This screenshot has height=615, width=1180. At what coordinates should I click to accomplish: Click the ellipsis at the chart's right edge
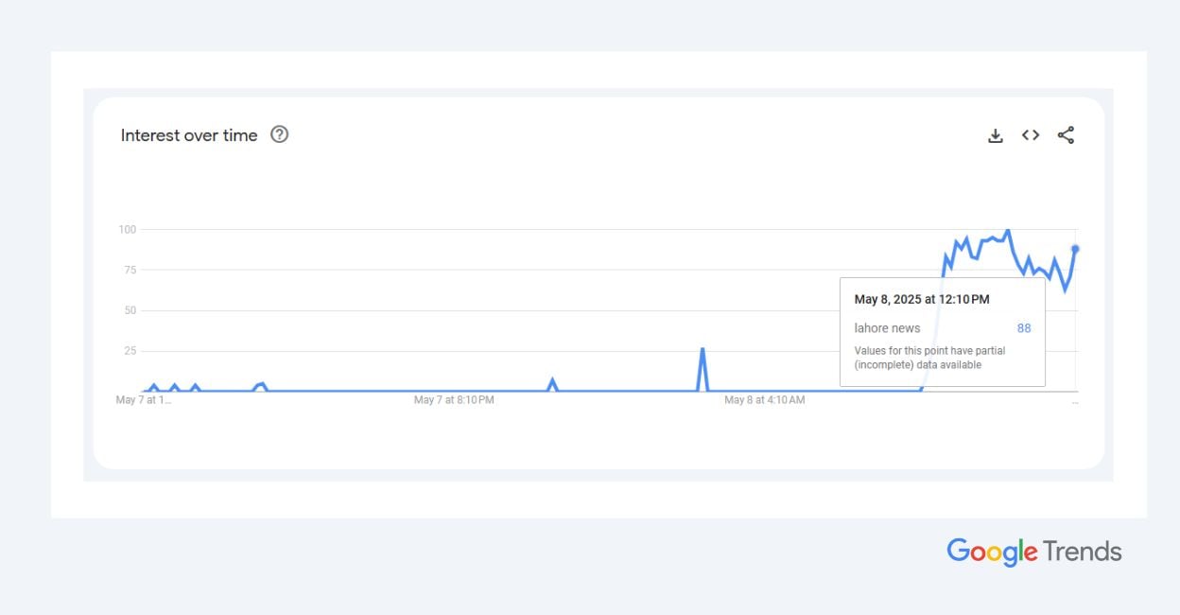[1074, 401]
